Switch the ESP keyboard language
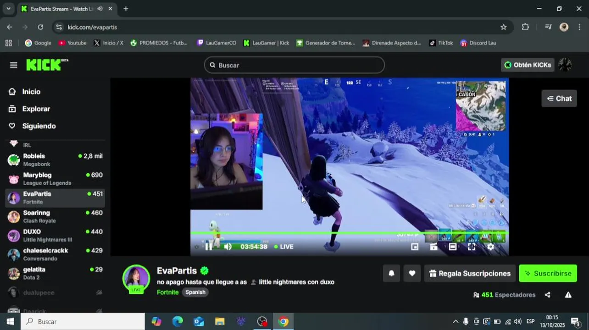The width and height of the screenshot is (589, 330). [530, 321]
